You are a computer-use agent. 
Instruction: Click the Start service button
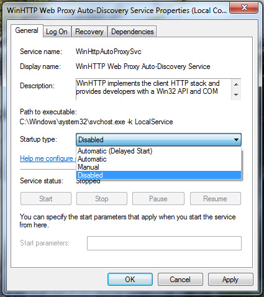point(46,199)
